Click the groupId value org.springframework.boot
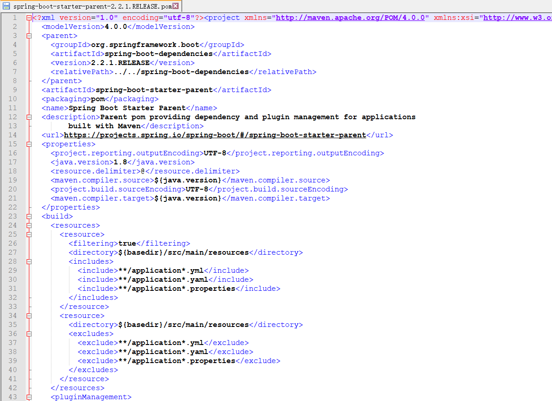The height and width of the screenshot is (401, 552). point(145,45)
